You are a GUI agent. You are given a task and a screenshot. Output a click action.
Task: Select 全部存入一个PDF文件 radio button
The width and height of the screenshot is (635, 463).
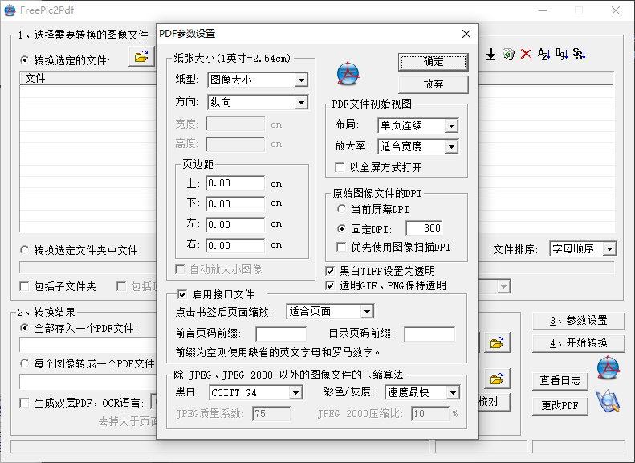pos(24,328)
